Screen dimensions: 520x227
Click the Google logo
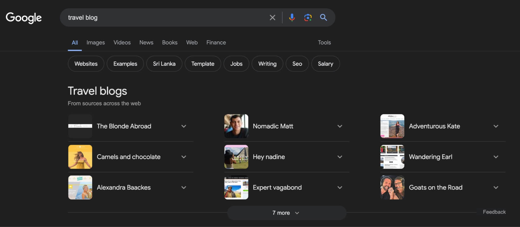tap(24, 18)
